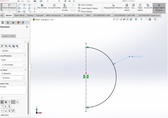The width and height of the screenshot is (168, 118).
Task: Click apply default style icon
Action: coord(2,46)
